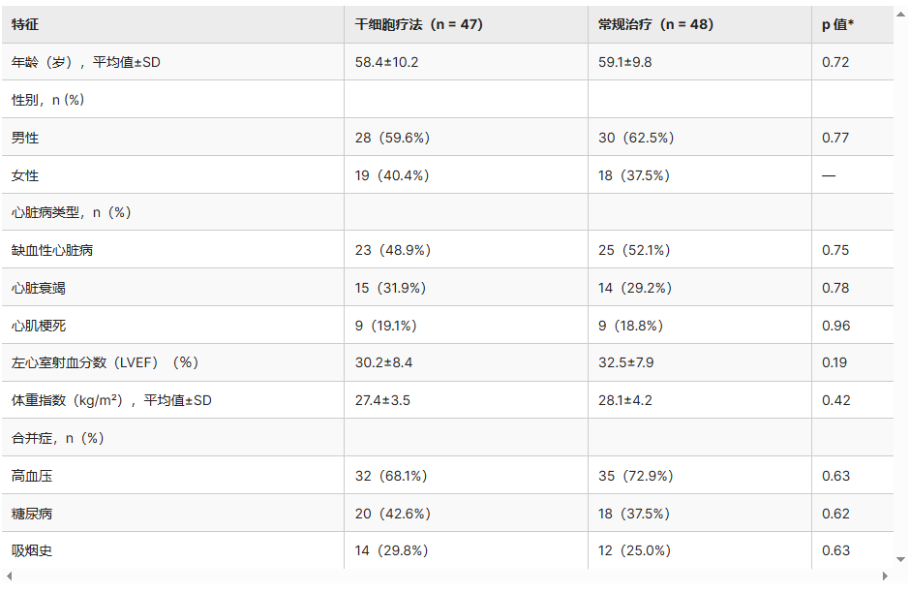Select the 缺血性心脏病 row label
The height and width of the screenshot is (594, 910).
coord(52,250)
